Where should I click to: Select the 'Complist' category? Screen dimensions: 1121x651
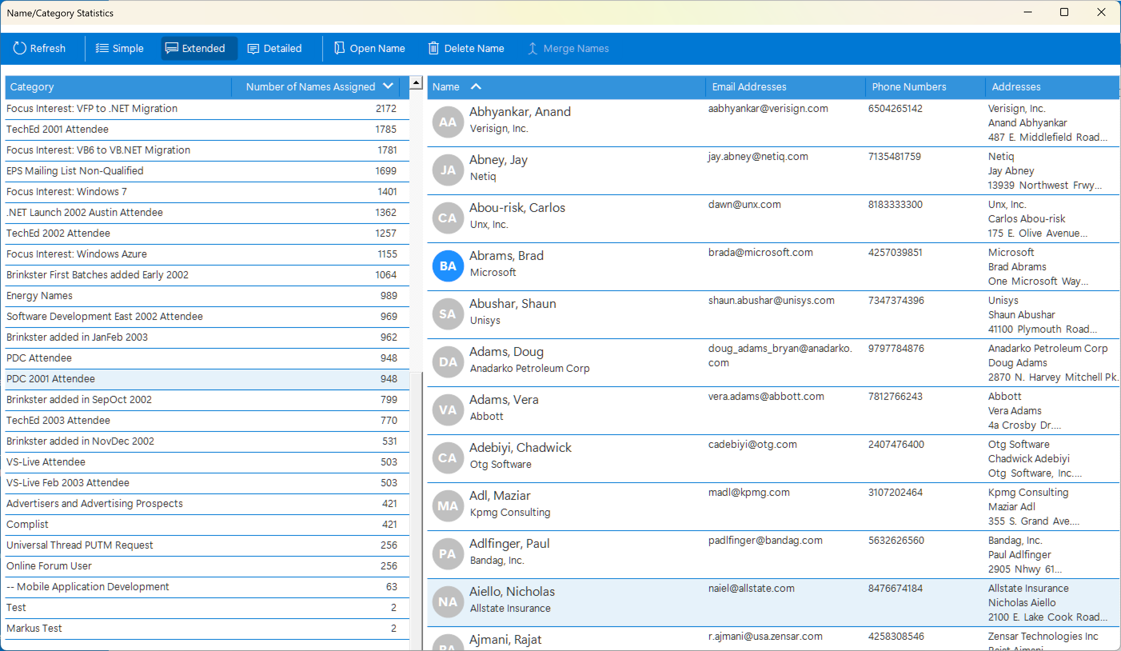[x=207, y=525]
